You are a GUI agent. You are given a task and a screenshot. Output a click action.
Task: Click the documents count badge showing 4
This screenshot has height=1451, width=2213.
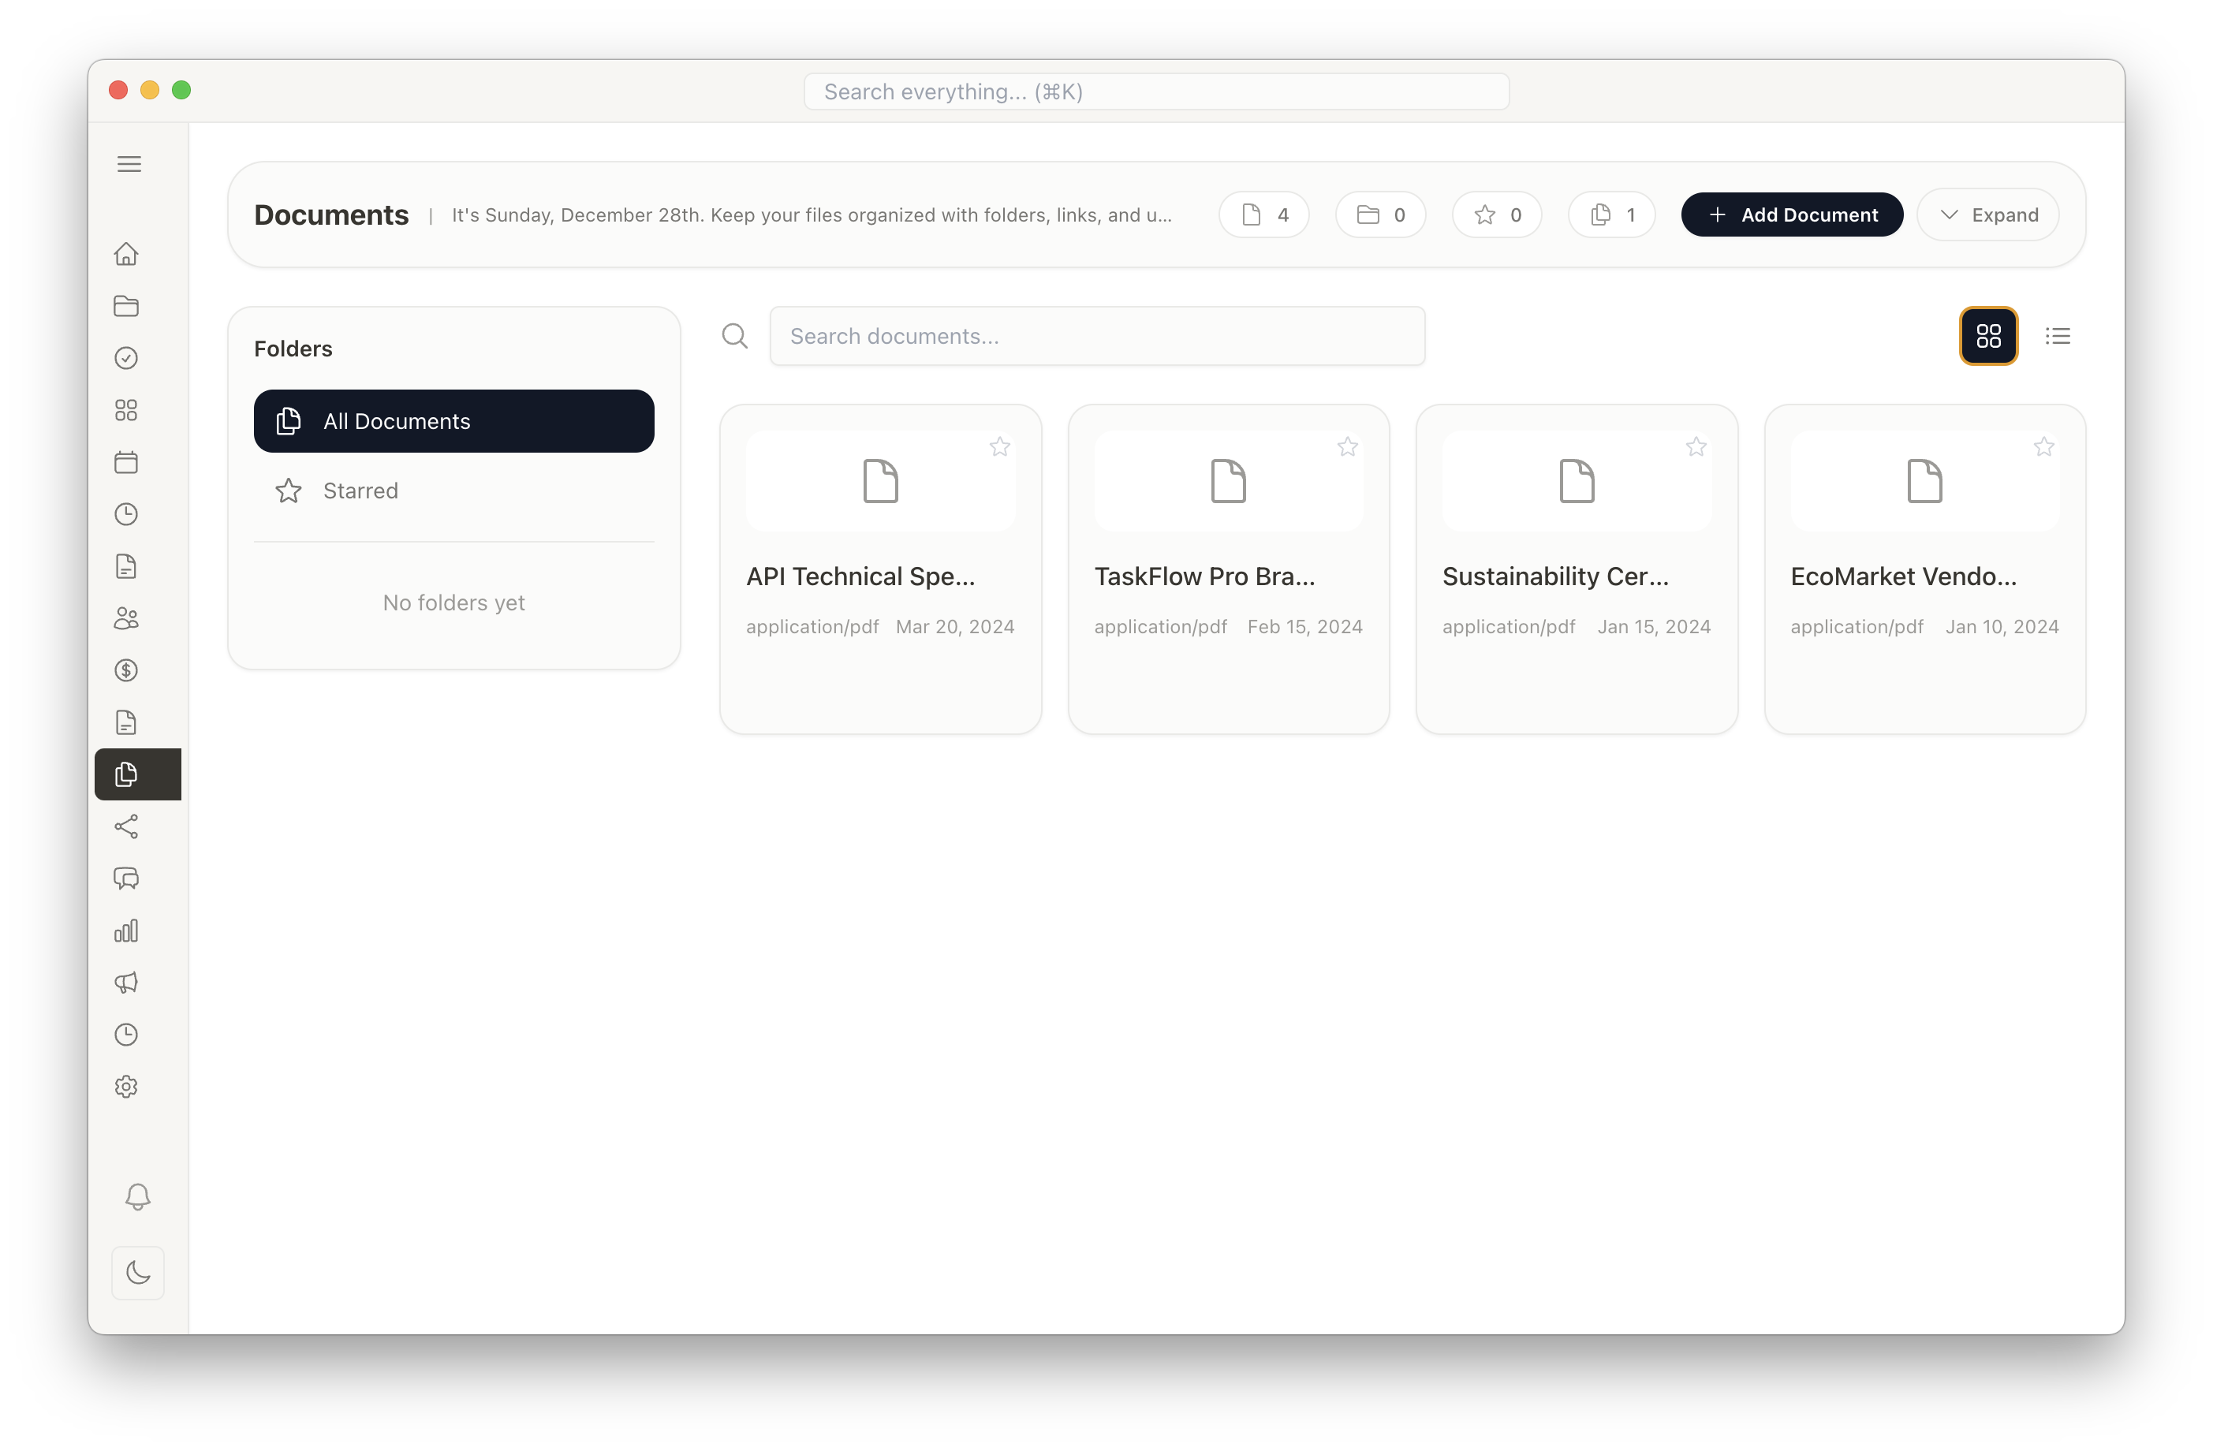pyautogui.click(x=1263, y=214)
